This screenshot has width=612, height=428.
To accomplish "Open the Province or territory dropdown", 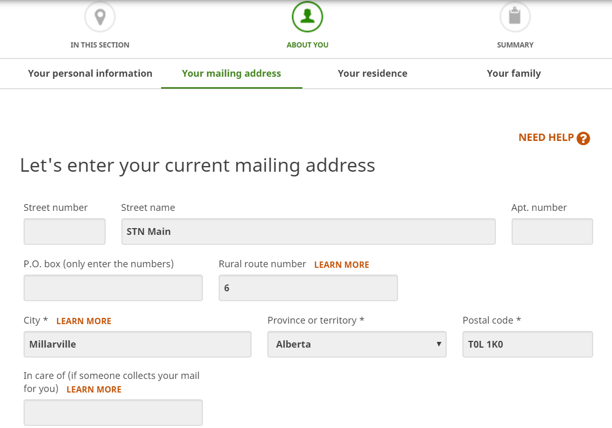I will 356,344.
